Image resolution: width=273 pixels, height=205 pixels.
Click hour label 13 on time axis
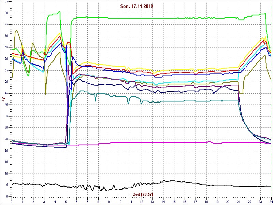coord(152,201)
